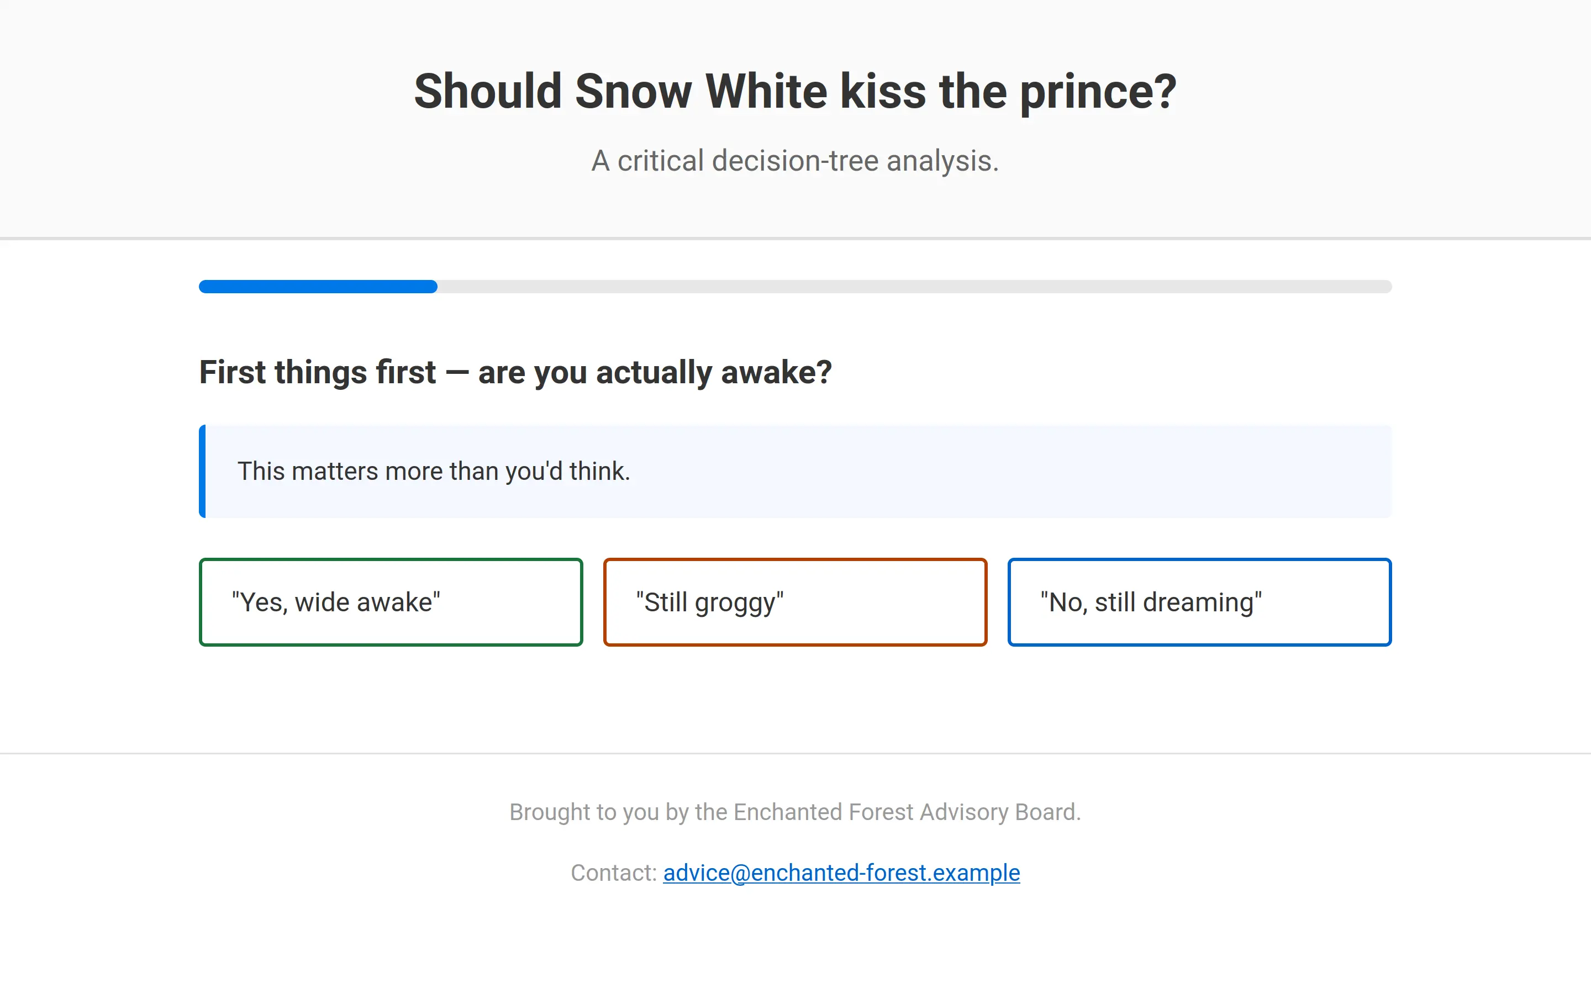Click the "Contact:" label in the footer

613,873
